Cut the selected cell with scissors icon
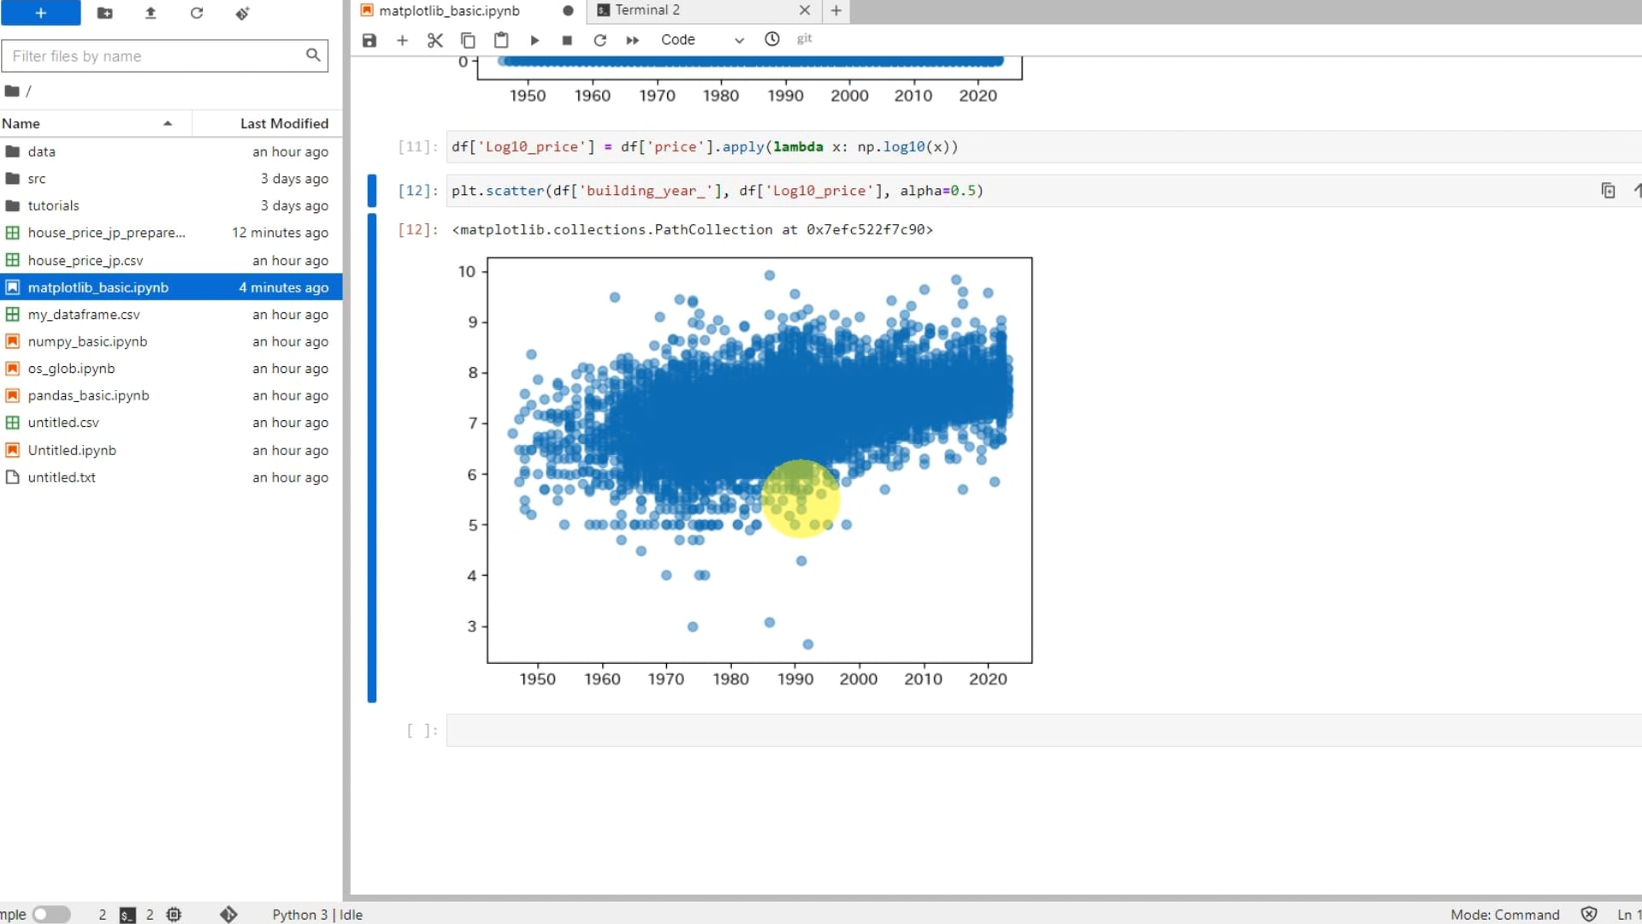 (434, 40)
